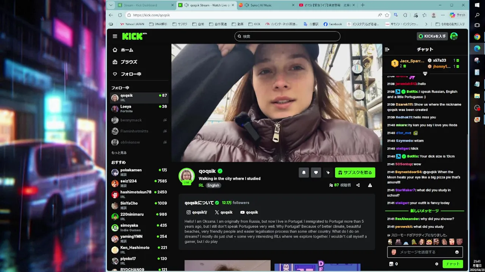Open chat settings gear icon
Viewport: 485px width, 272px height.
click(436, 264)
